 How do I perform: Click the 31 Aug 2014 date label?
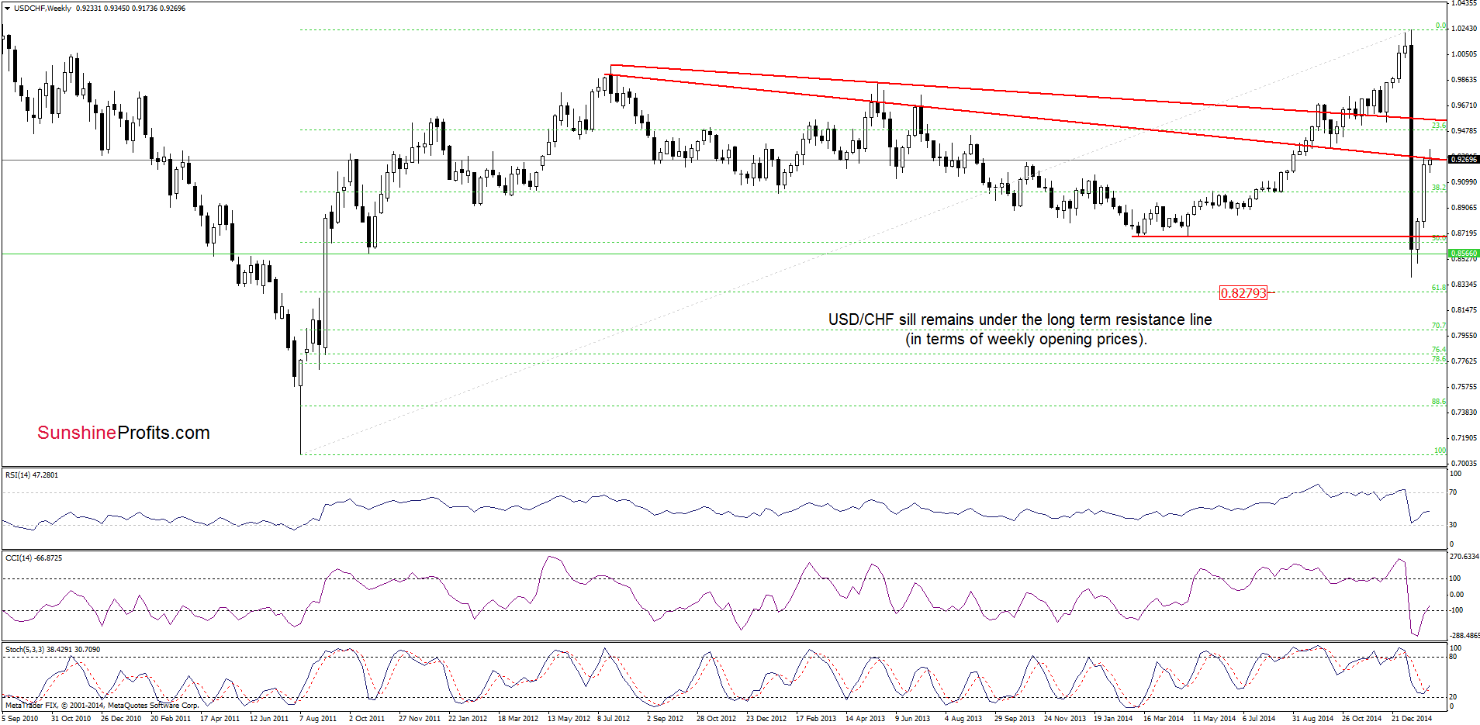(x=1312, y=719)
